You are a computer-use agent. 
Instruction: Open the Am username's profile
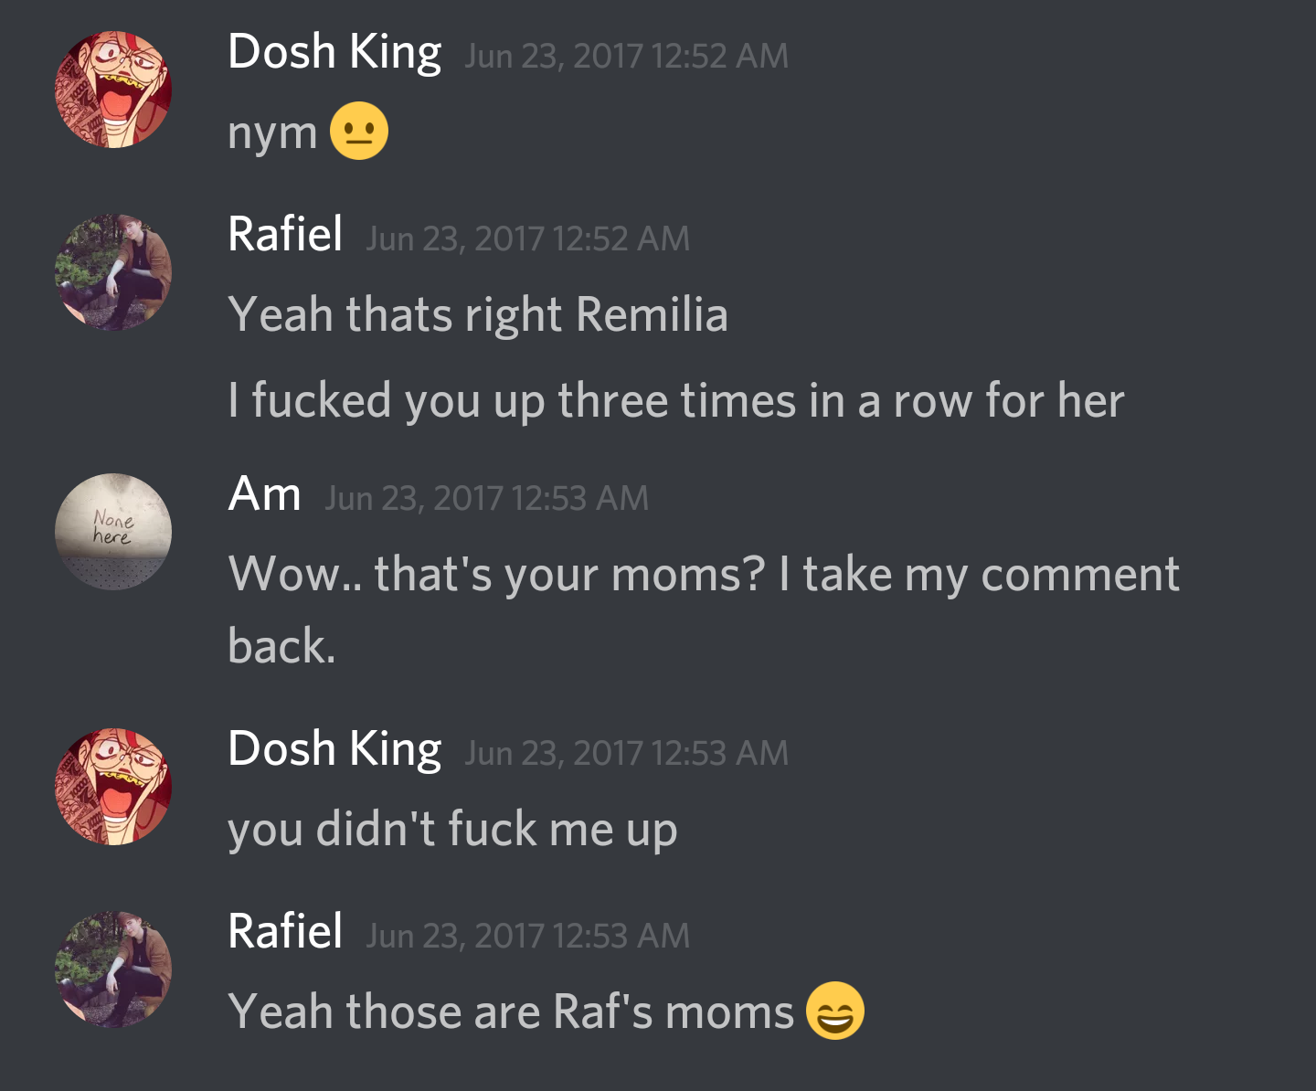point(264,494)
